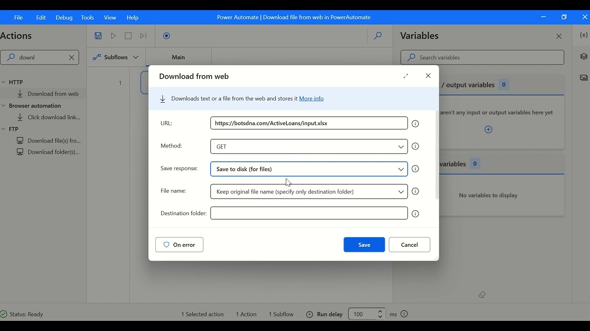
Task: Open the Tools menu
Action: tap(87, 17)
